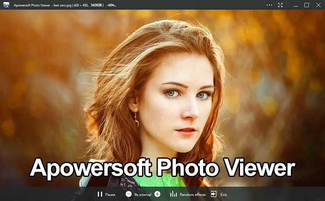
Task: Click the Apowersoft Photo Viewer app icon
Action: [x=6, y=5]
